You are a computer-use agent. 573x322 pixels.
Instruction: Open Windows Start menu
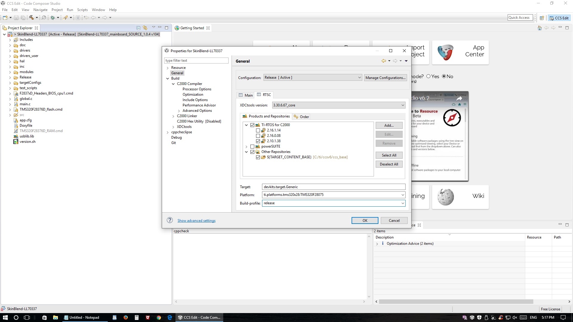[5, 318]
